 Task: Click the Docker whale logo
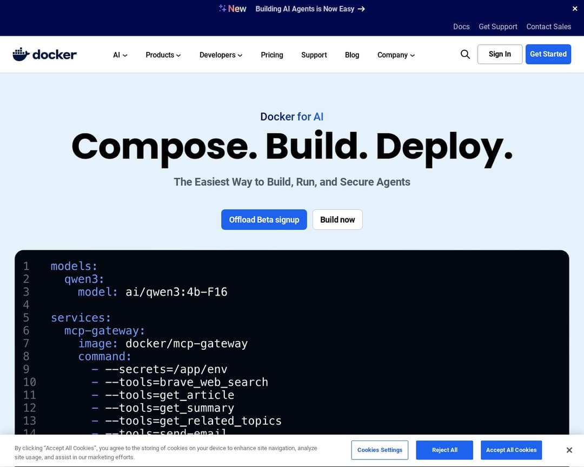[x=45, y=55]
